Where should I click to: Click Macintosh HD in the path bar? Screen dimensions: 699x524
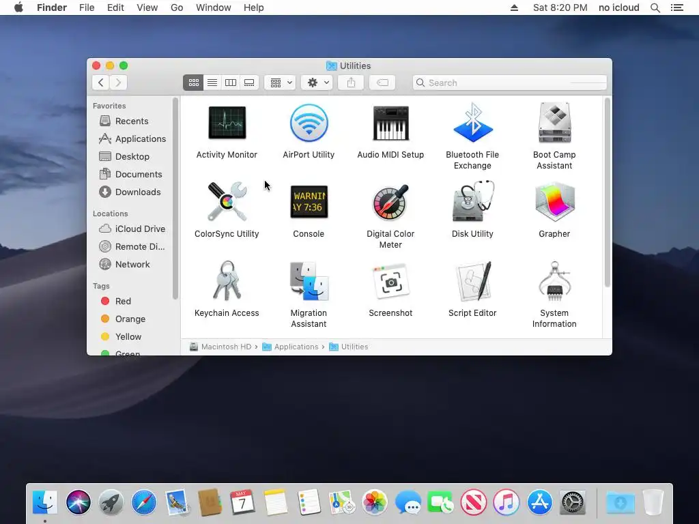point(220,347)
